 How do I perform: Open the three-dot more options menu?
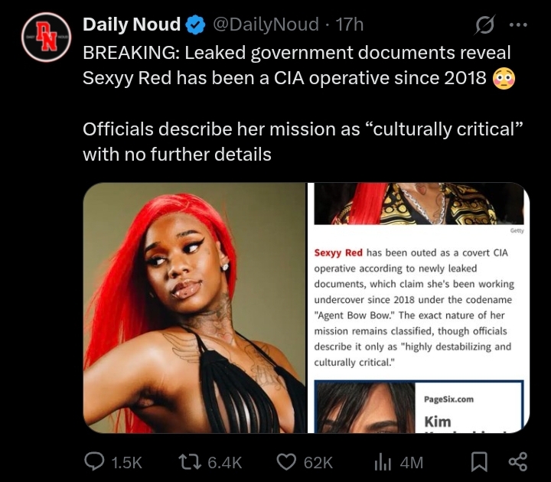(x=518, y=25)
